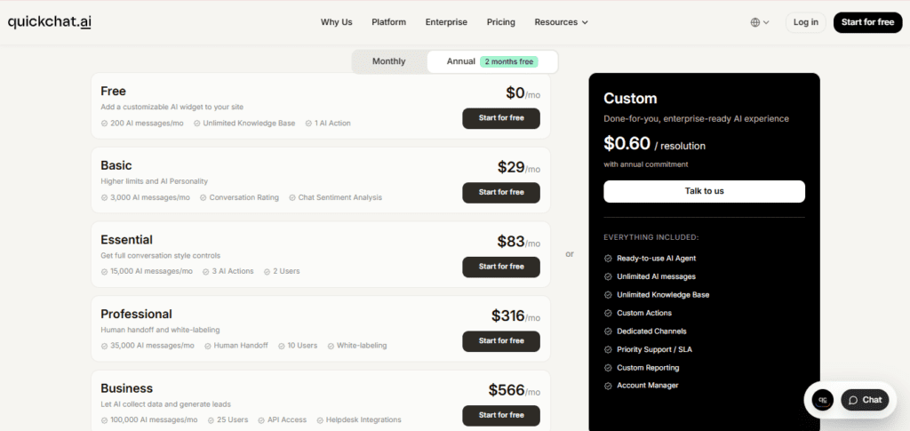The height and width of the screenshot is (431, 910).
Task: Select Annual billing option
Action: click(460, 61)
